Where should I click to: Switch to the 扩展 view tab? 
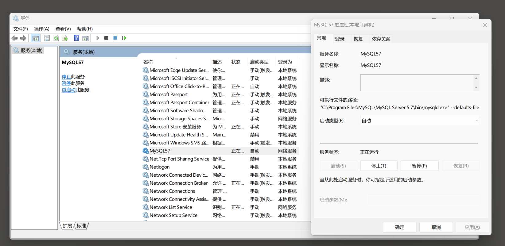coord(67,226)
